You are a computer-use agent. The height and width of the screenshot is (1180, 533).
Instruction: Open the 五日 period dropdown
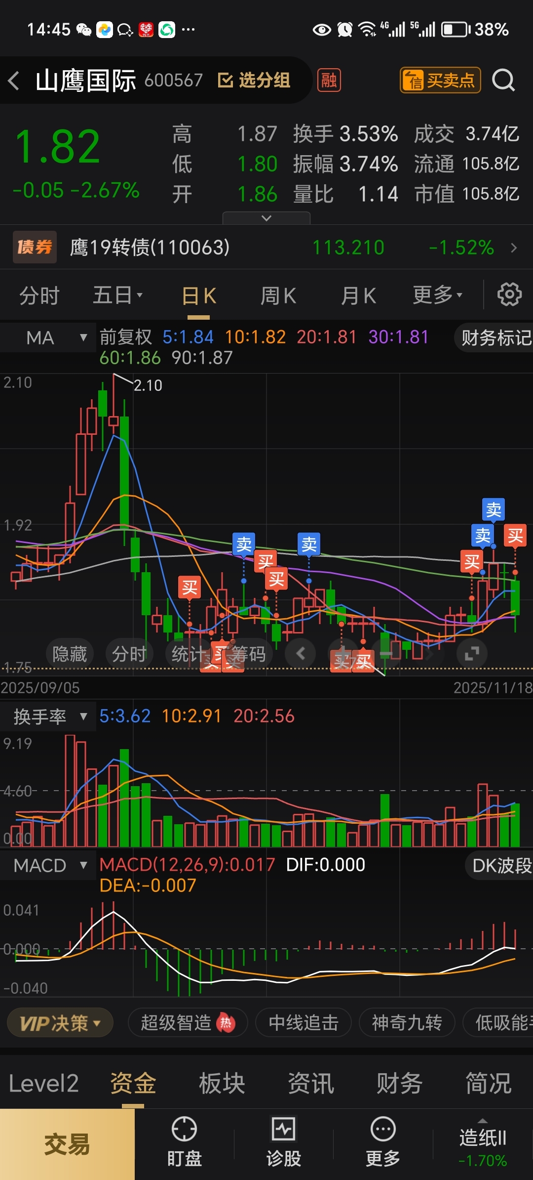(118, 295)
